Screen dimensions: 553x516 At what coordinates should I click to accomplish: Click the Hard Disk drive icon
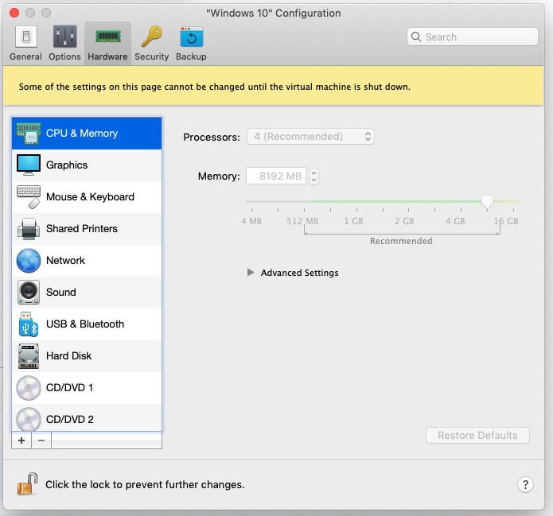pos(29,356)
